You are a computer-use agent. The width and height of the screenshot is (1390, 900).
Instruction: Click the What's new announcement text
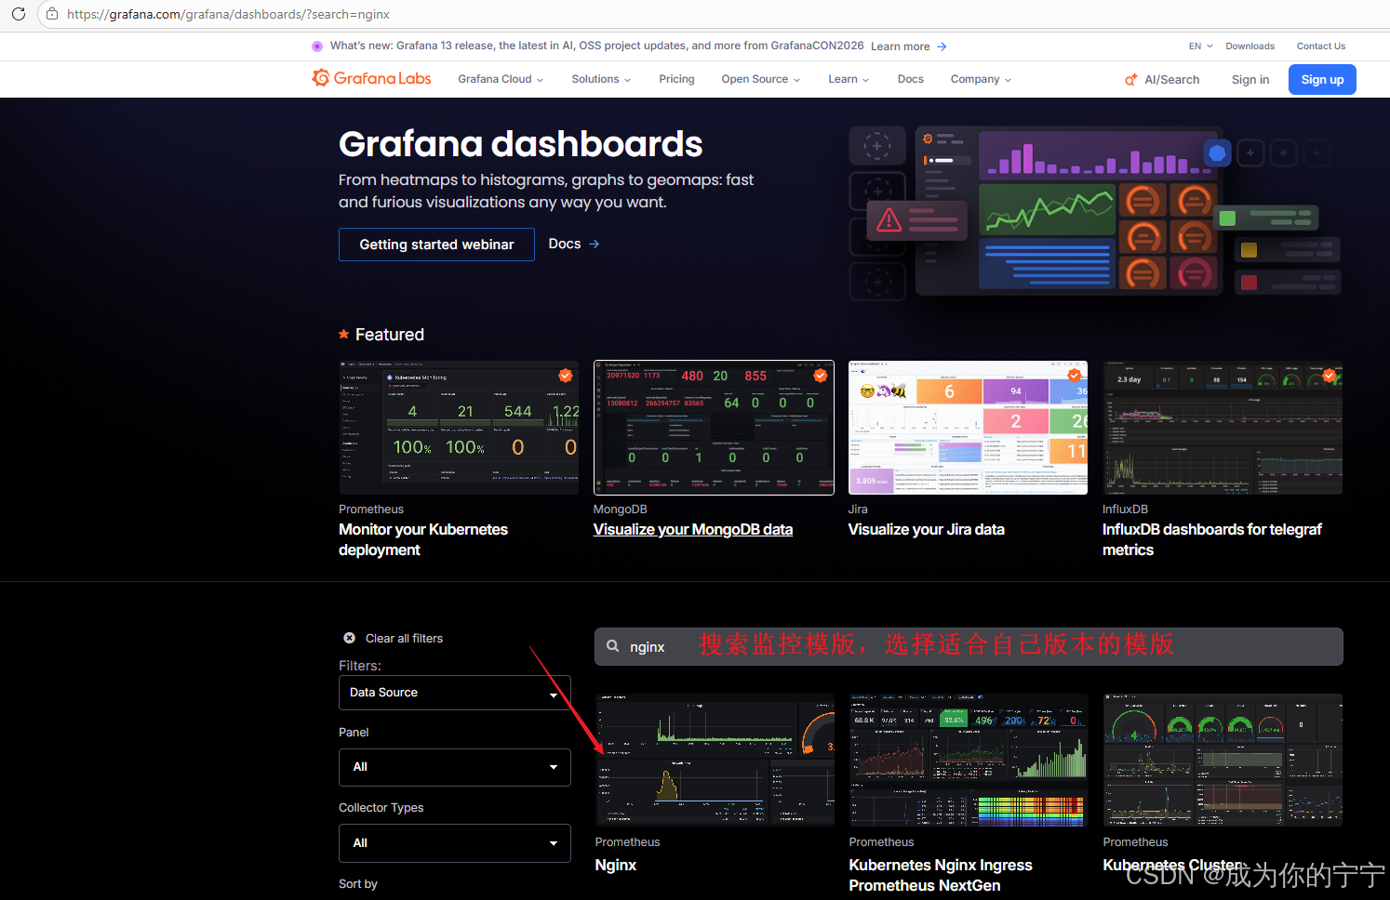point(596,46)
